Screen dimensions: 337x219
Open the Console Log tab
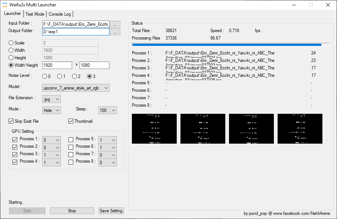pyautogui.click(x=59, y=14)
